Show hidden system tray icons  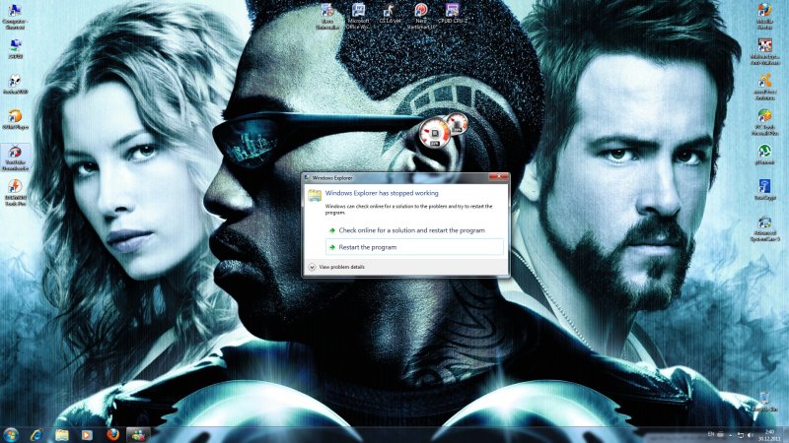click(730, 435)
